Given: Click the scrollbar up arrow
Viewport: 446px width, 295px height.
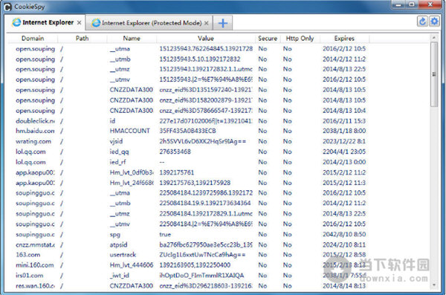Looking at the screenshot, I should pyautogui.click(x=434, y=38).
